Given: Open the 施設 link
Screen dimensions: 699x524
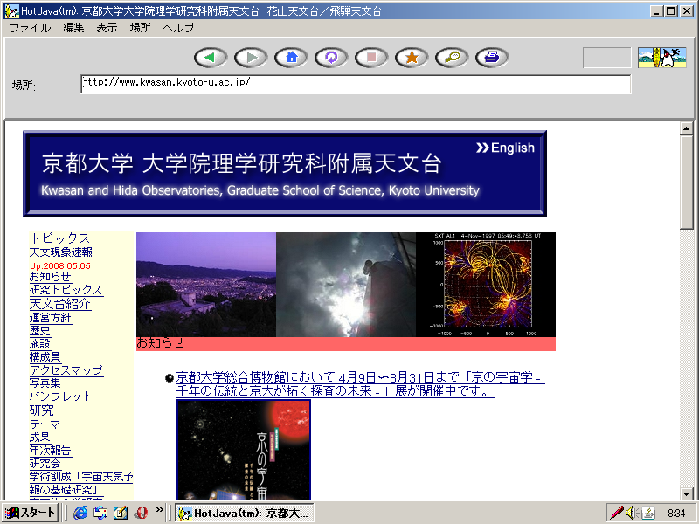Looking at the screenshot, I should tap(39, 343).
